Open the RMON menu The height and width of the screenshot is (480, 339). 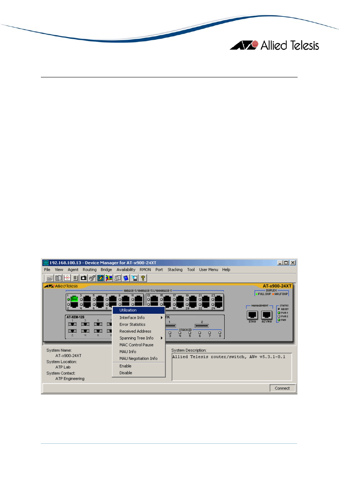click(145, 270)
